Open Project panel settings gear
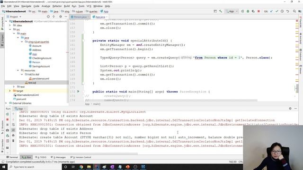Viewport: 303px width, 170px height. pos(61,17)
